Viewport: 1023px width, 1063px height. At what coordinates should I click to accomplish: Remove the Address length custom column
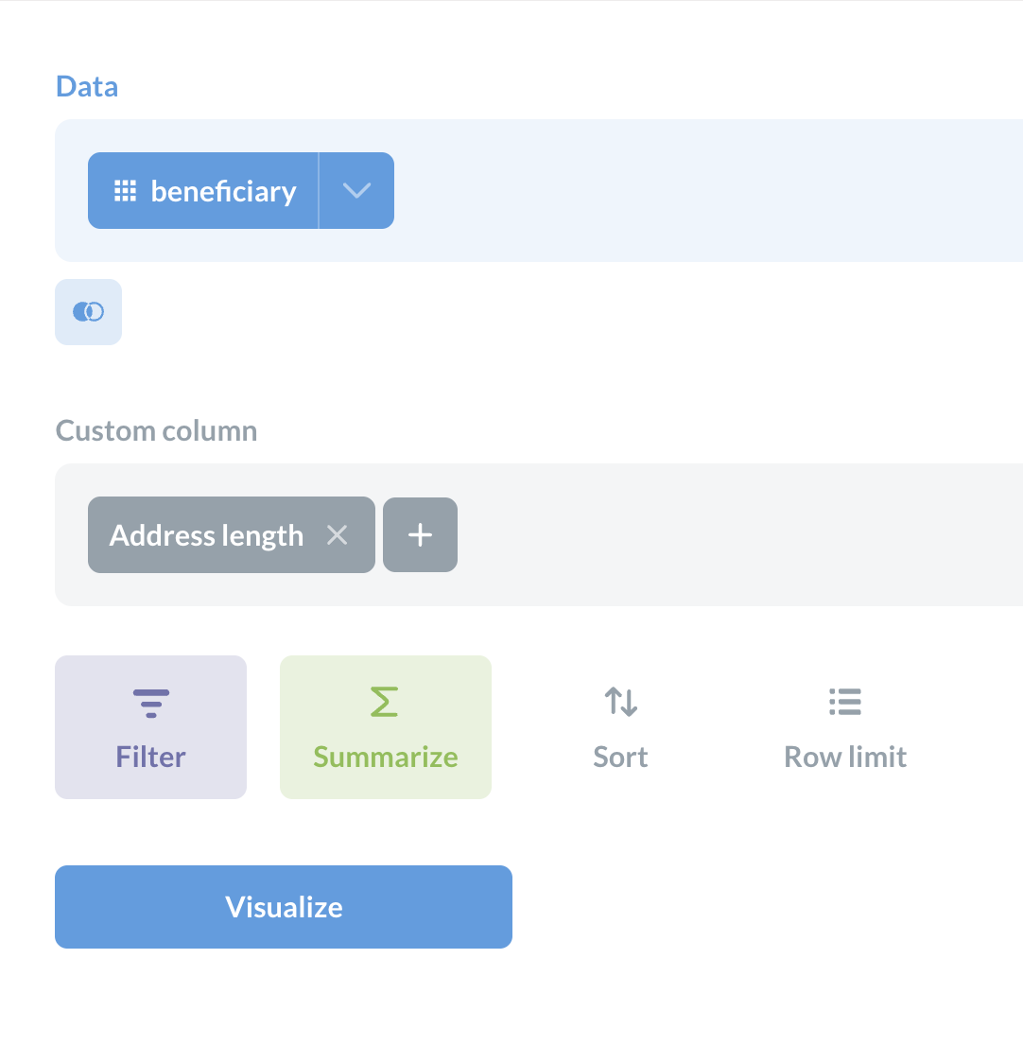[x=337, y=535]
